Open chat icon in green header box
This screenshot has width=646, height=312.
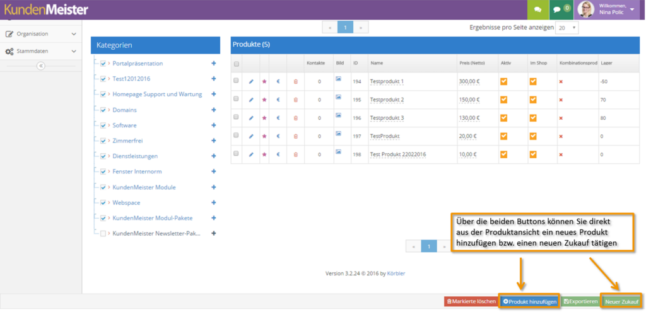[x=537, y=10]
